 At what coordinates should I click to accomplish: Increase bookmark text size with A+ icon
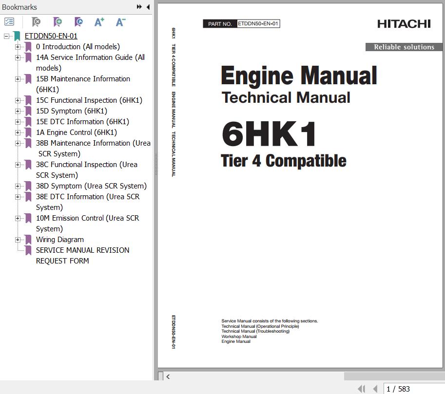pyautogui.click(x=99, y=22)
